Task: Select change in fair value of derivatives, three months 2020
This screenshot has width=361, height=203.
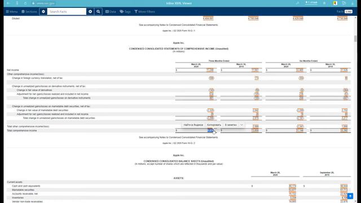Action: [x=212, y=90]
